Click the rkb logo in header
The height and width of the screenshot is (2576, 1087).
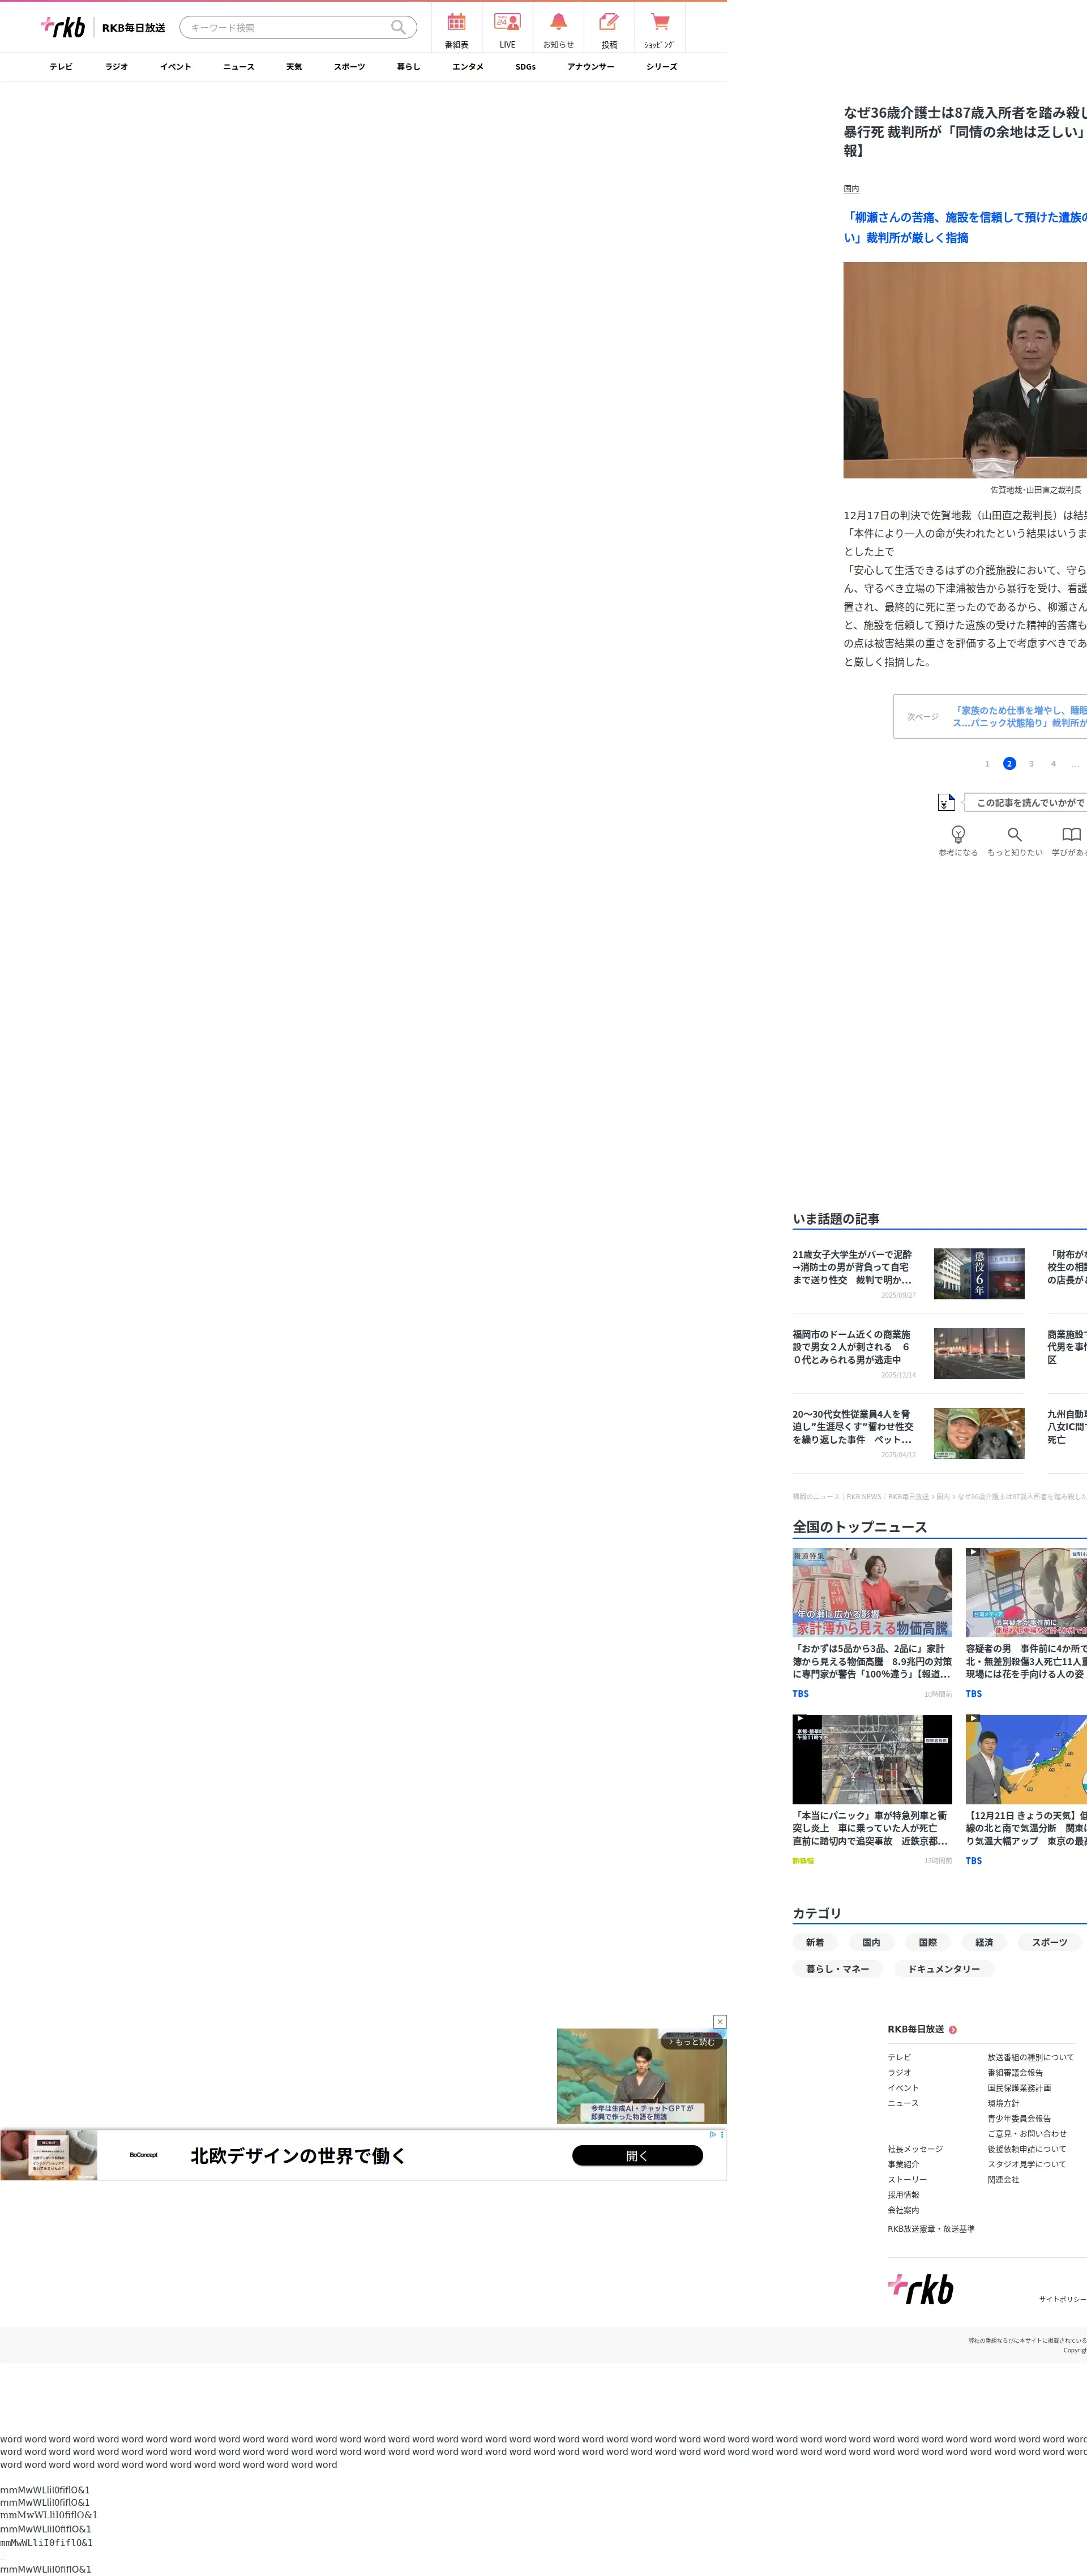64,27
